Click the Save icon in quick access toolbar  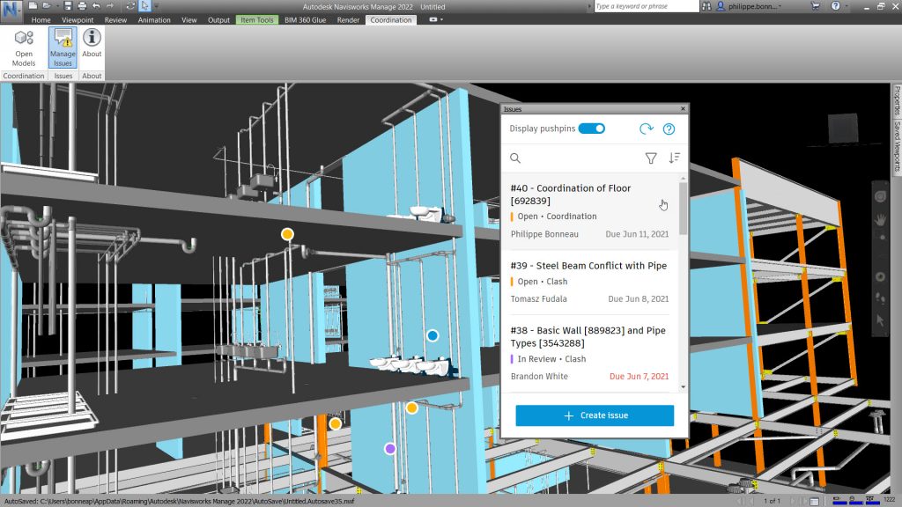tap(68, 6)
